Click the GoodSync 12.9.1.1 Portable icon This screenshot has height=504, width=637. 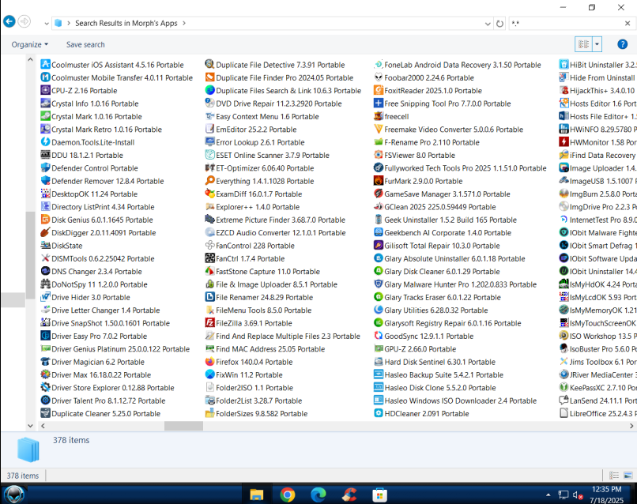click(379, 336)
